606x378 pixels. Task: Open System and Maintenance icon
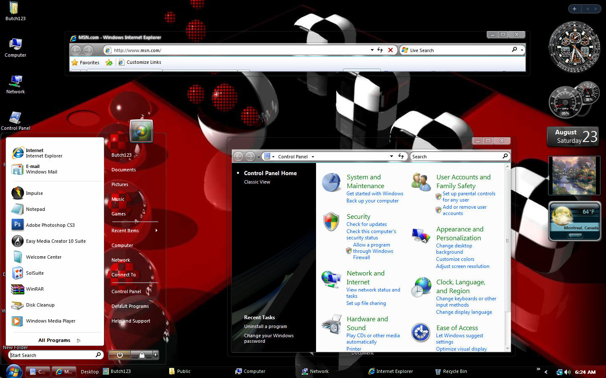332,182
